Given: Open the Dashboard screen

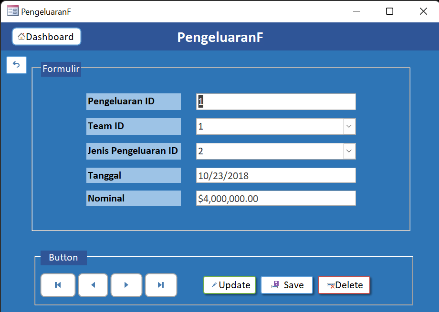Looking at the screenshot, I should tap(46, 36).
